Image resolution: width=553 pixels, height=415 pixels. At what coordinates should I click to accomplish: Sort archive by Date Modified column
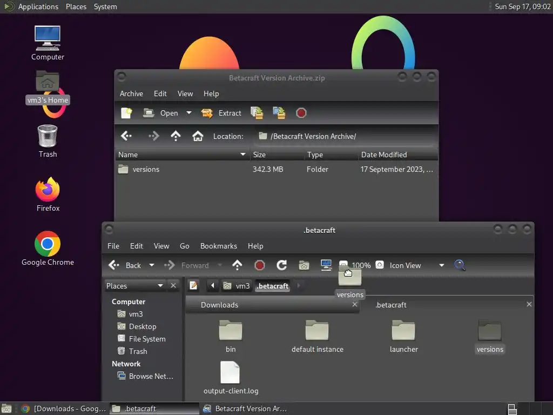tap(398, 155)
